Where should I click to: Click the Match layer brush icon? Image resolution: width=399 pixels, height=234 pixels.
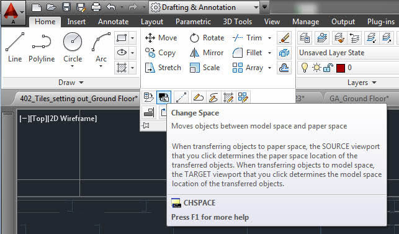pyautogui.click(x=339, y=38)
